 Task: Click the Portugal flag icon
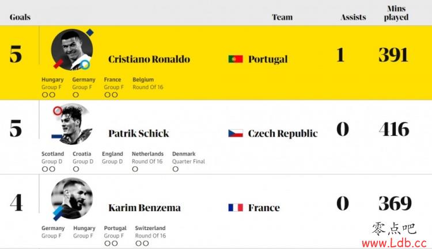click(236, 59)
